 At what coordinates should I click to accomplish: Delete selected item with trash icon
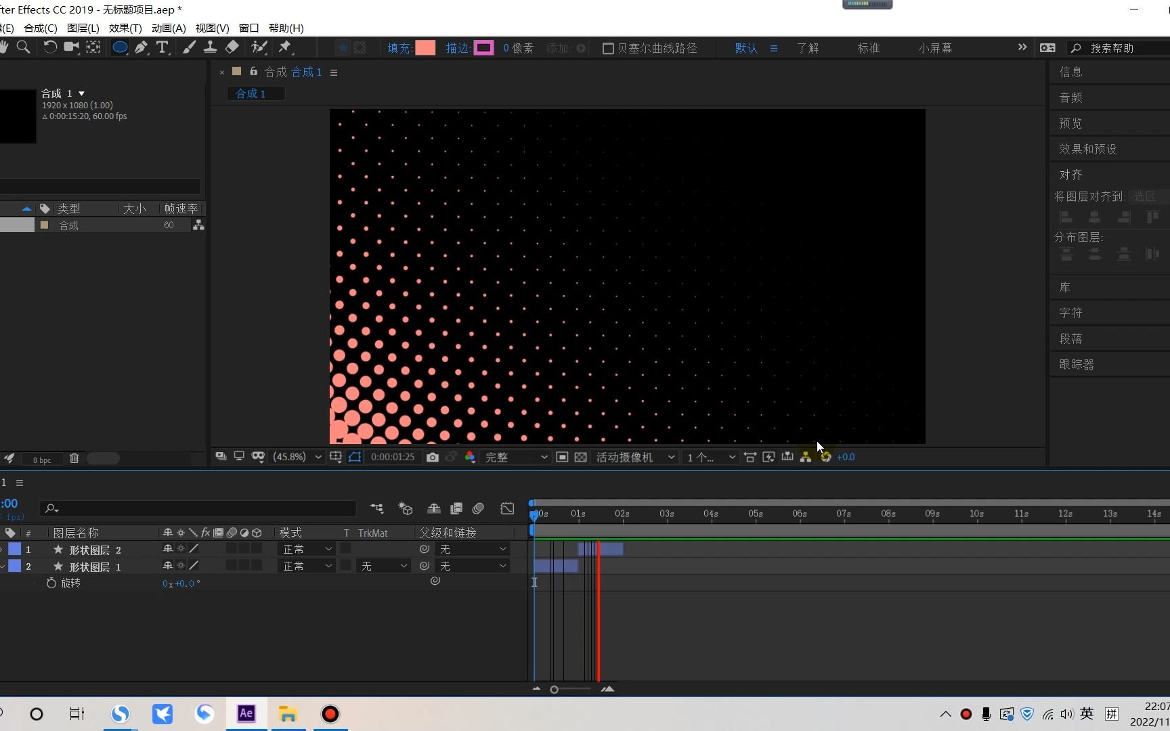(x=74, y=459)
